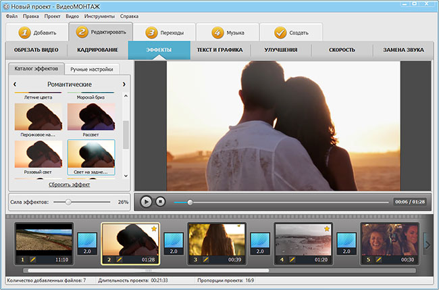The width and height of the screenshot is (439, 290).
Task: Click the edit pencil icon on clip 5
Action: [379, 259]
